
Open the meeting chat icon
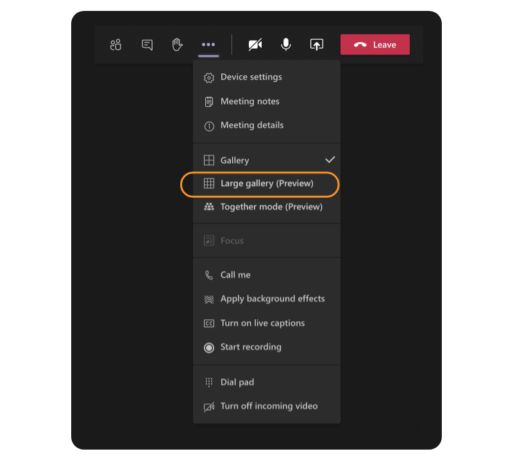pos(147,44)
